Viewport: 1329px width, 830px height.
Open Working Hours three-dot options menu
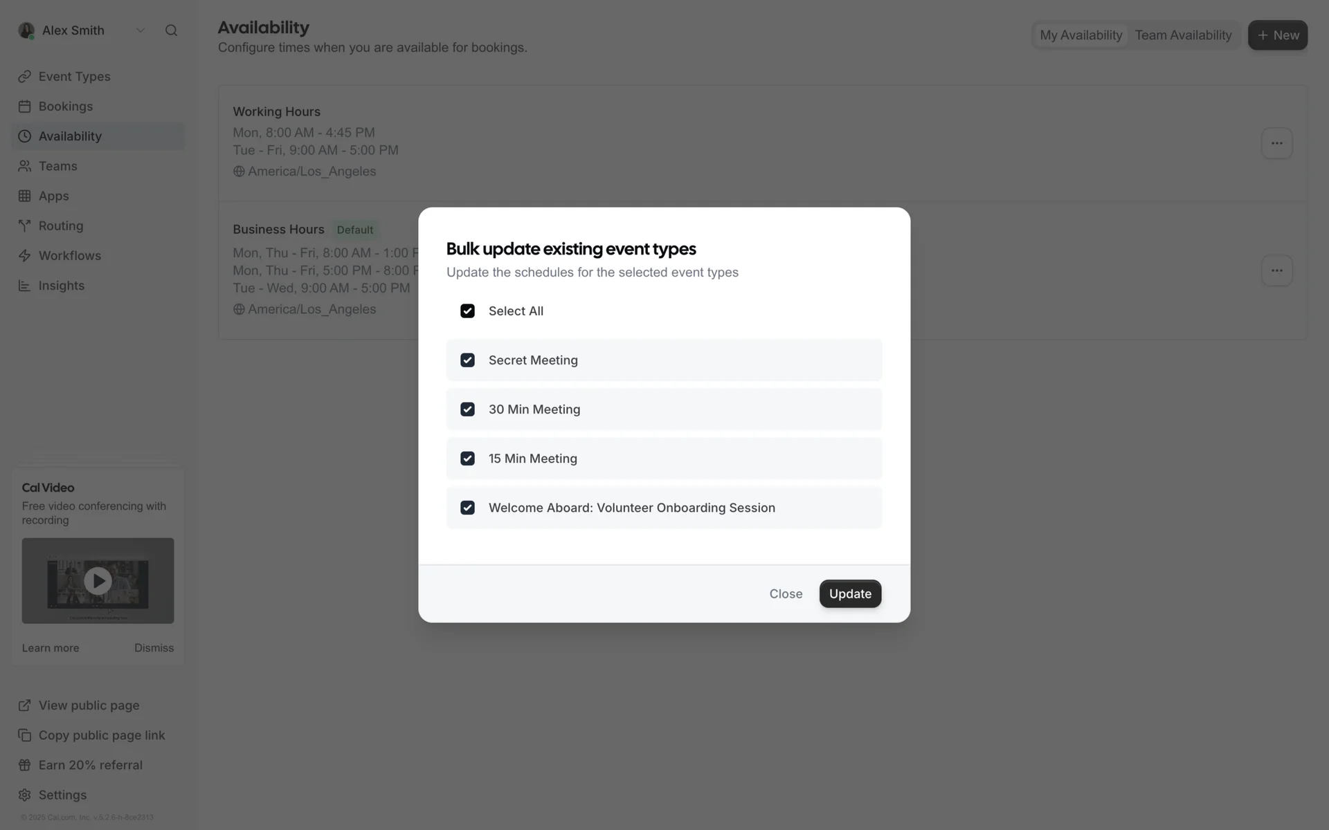(1276, 143)
